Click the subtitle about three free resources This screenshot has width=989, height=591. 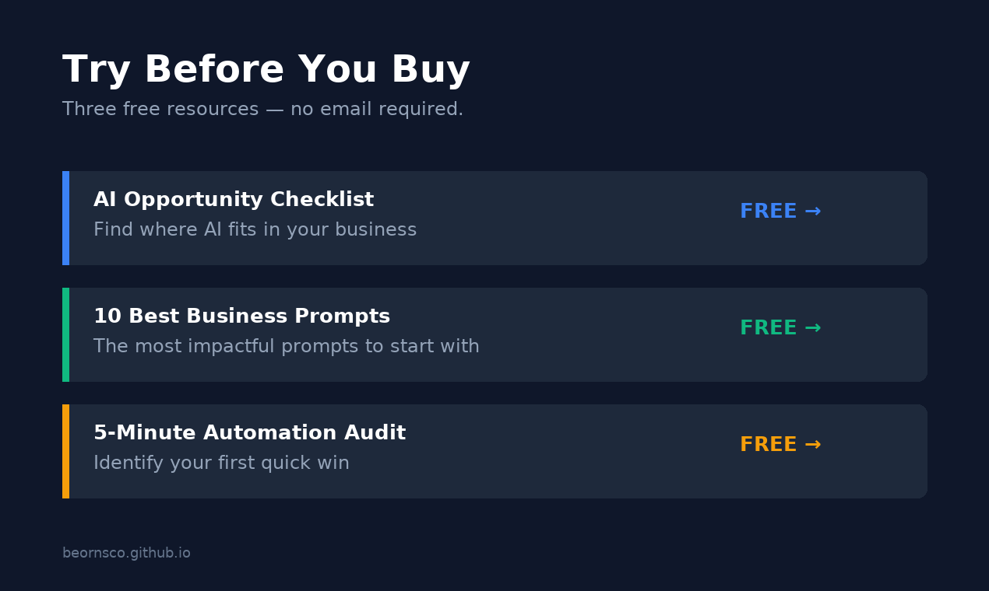click(262, 108)
